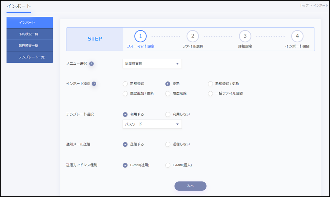Click step 2 ファイル選択 circle
Viewport: 330px width, 197px height.
click(x=193, y=36)
